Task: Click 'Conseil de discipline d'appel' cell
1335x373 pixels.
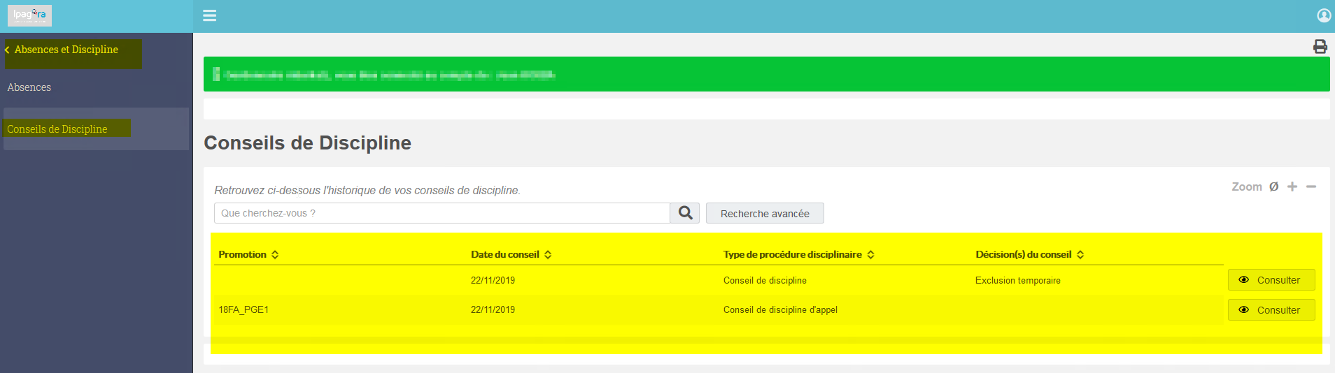Action: point(780,309)
